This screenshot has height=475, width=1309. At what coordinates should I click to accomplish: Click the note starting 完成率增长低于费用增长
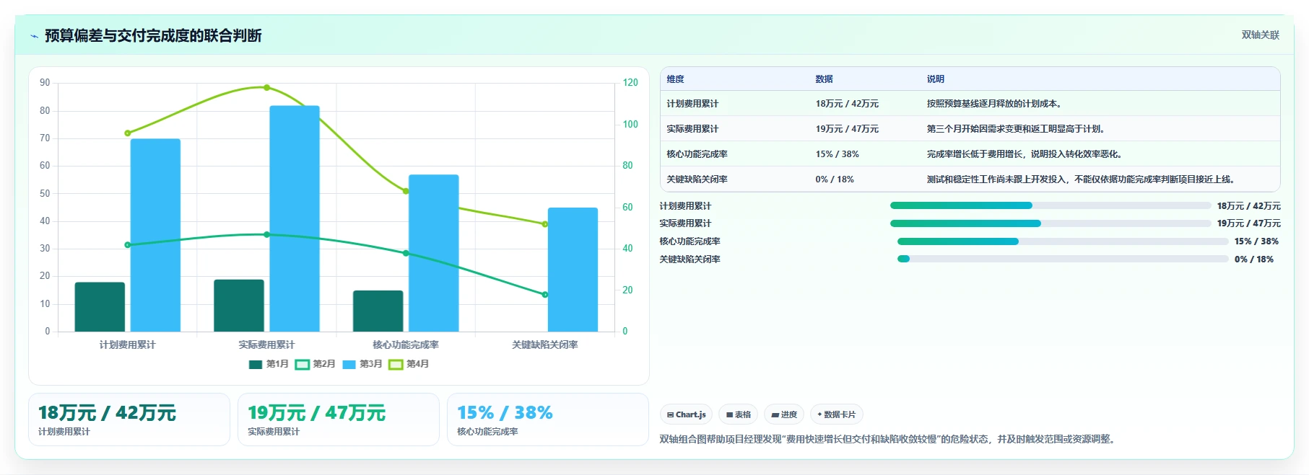[x=1025, y=154]
